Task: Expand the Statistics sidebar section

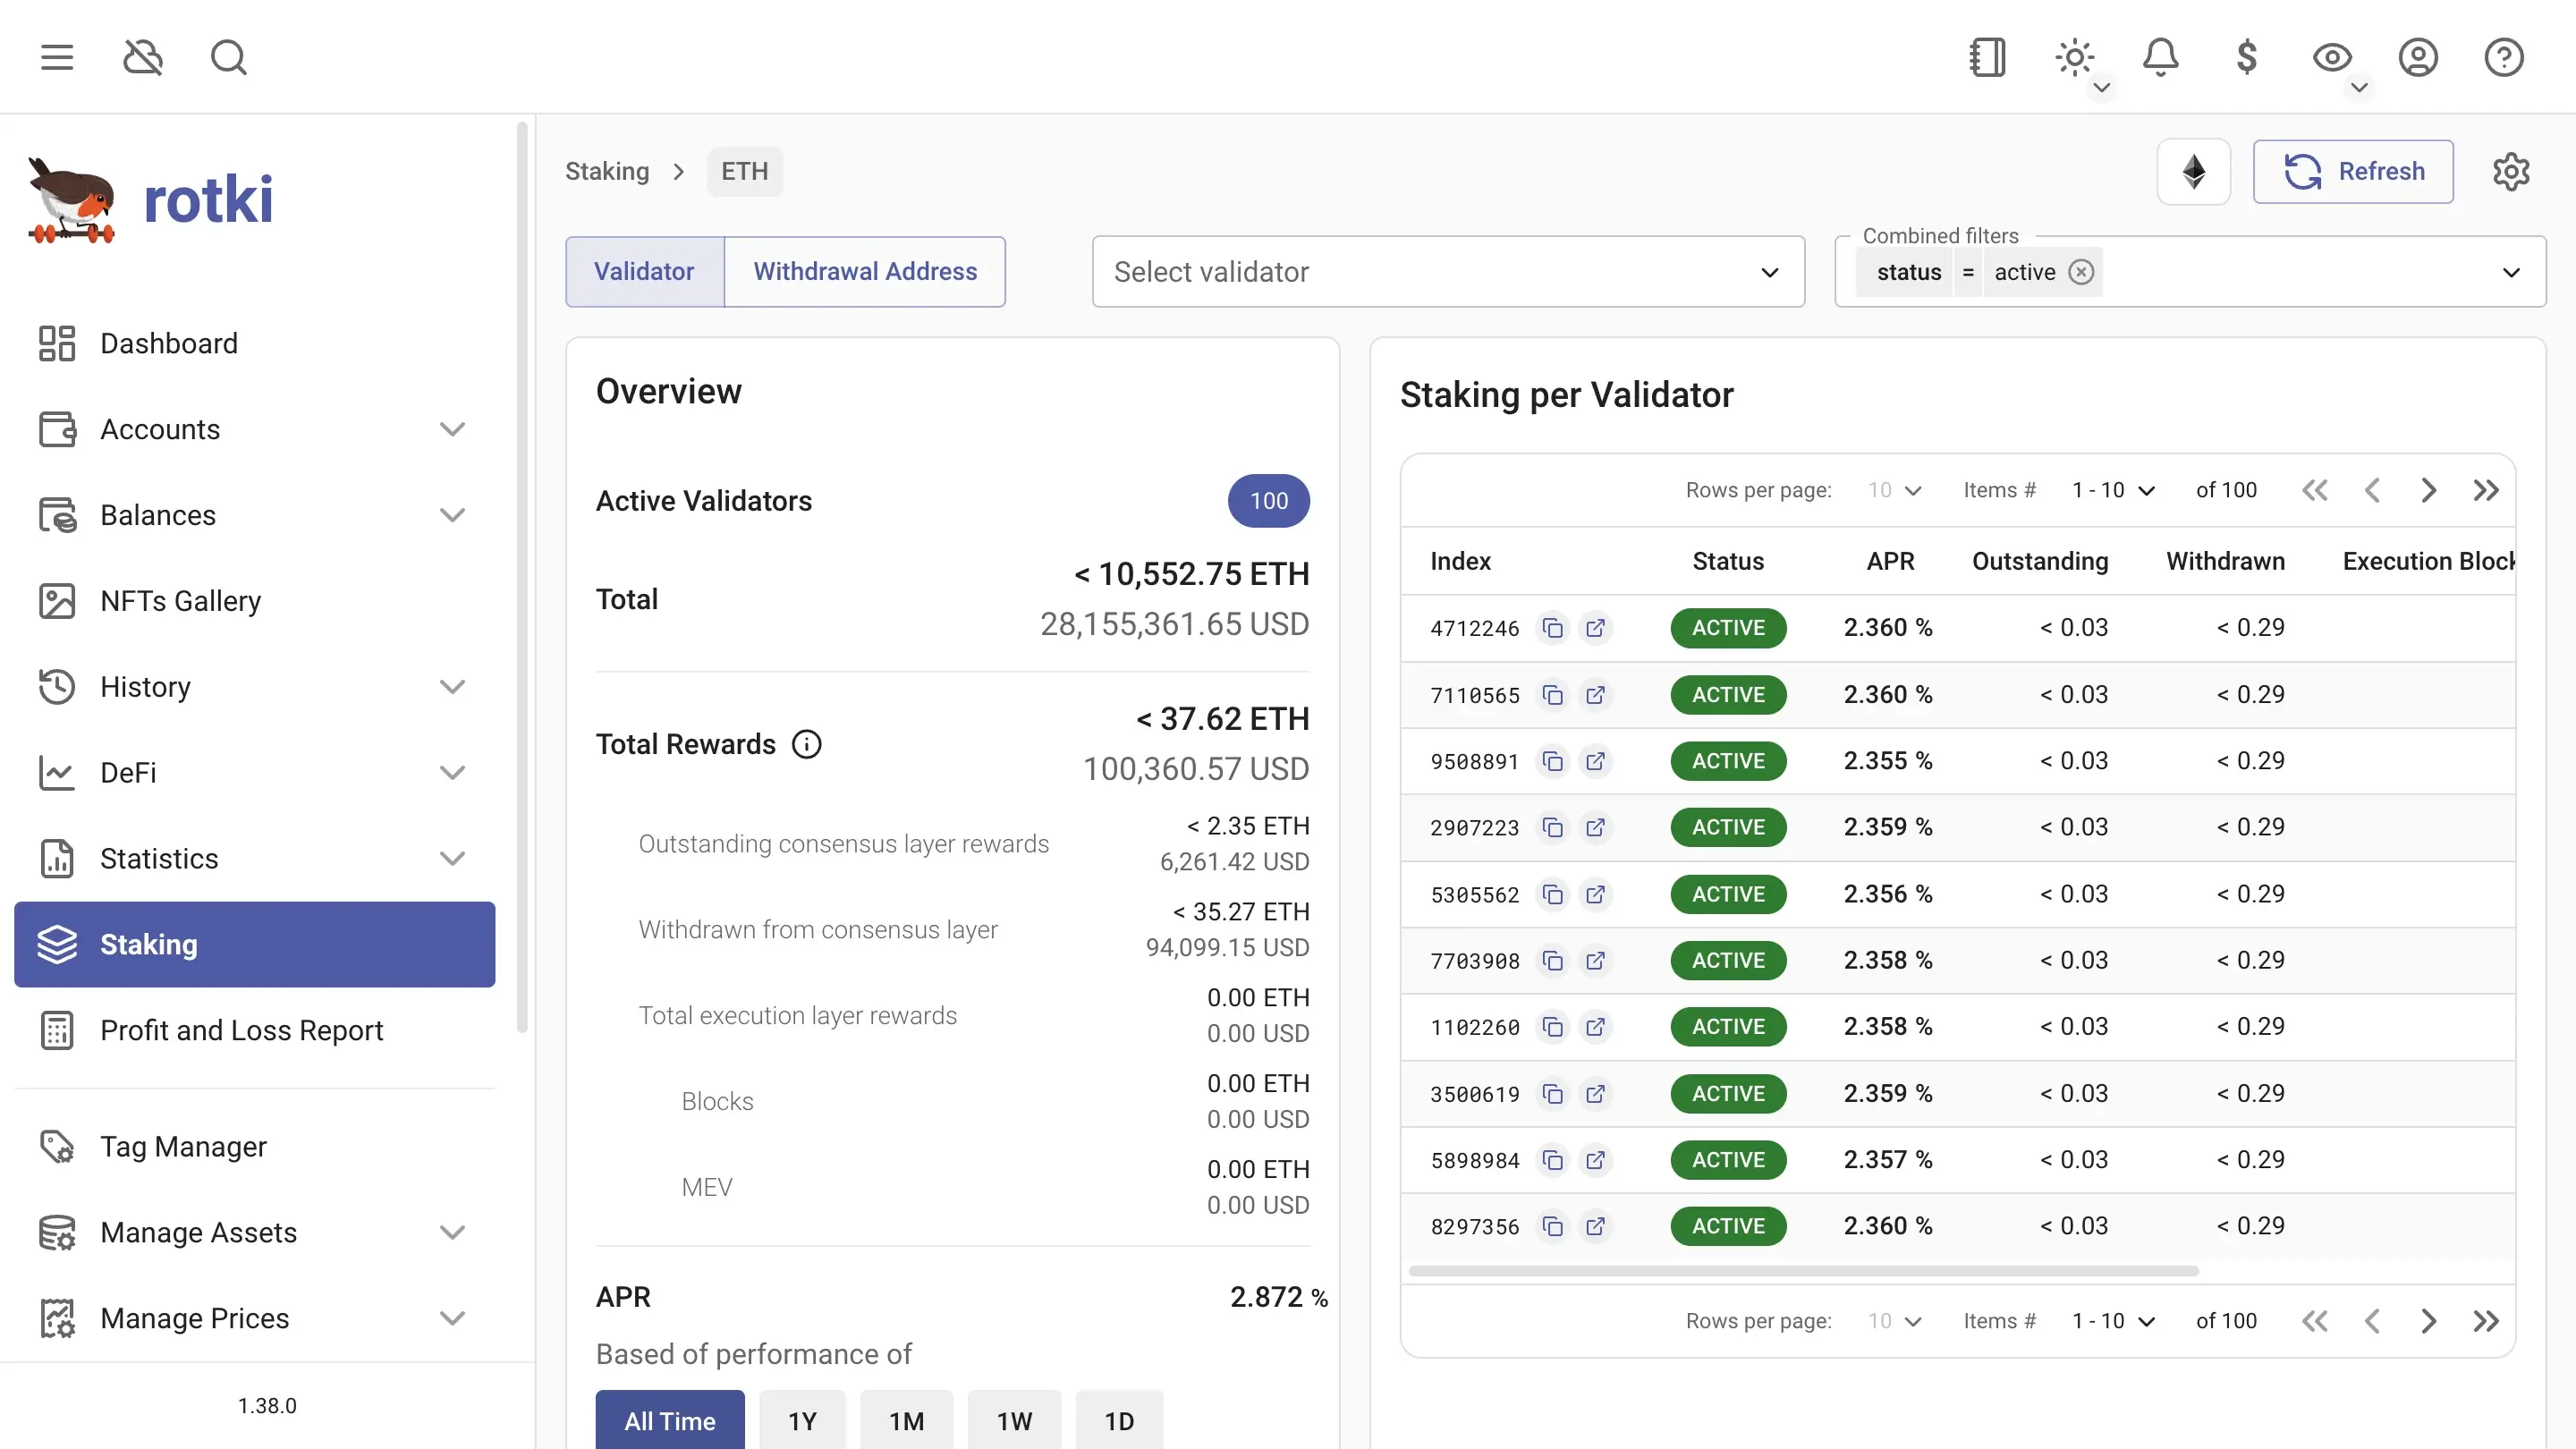Action: click(x=255, y=859)
